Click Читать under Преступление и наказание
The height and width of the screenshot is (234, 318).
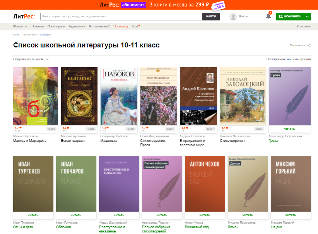tap(119, 215)
